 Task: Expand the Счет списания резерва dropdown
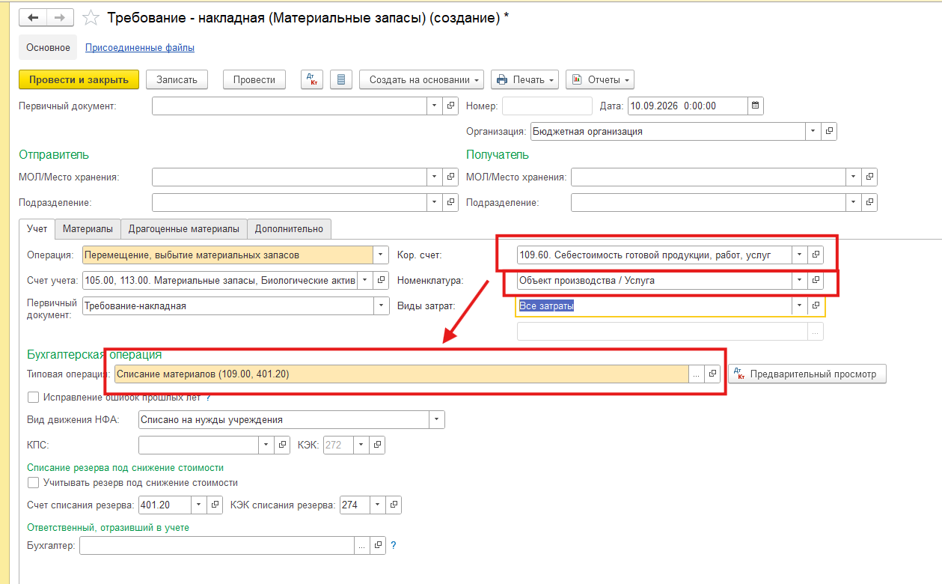[x=199, y=505]
